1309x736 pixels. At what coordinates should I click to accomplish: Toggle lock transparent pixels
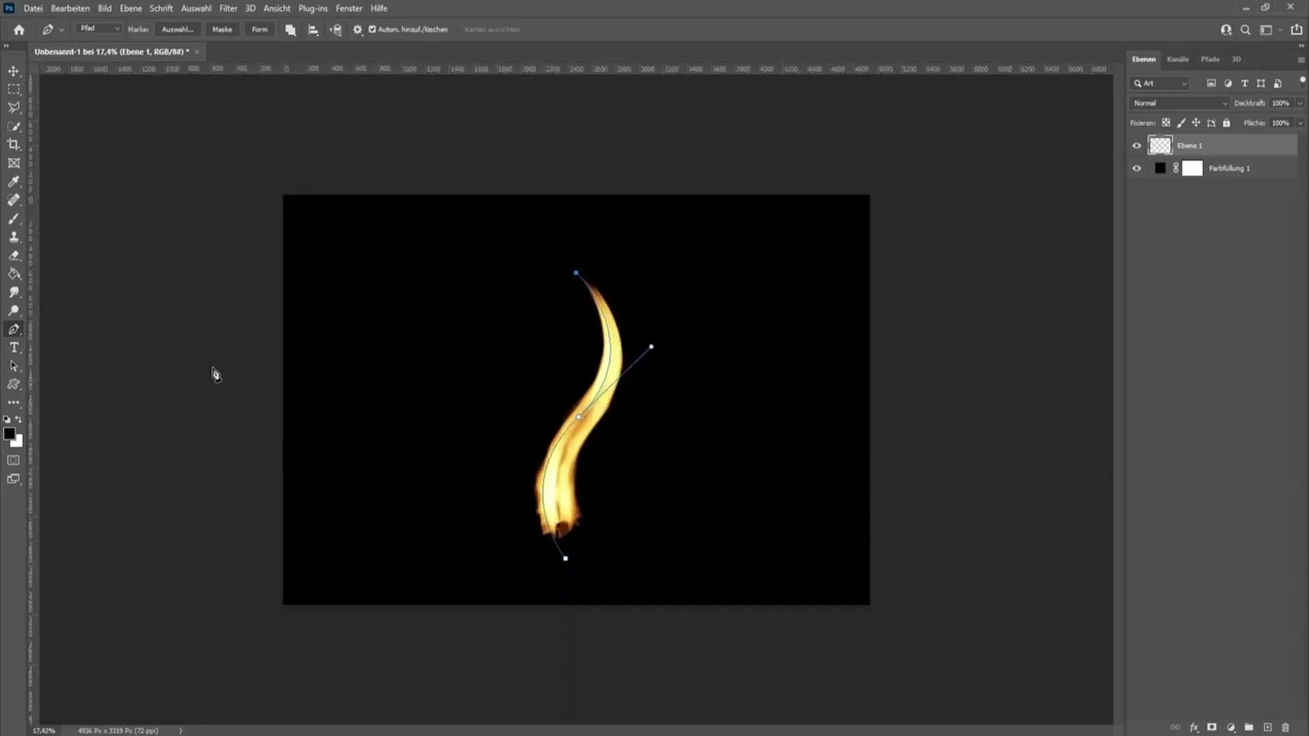1166,123
